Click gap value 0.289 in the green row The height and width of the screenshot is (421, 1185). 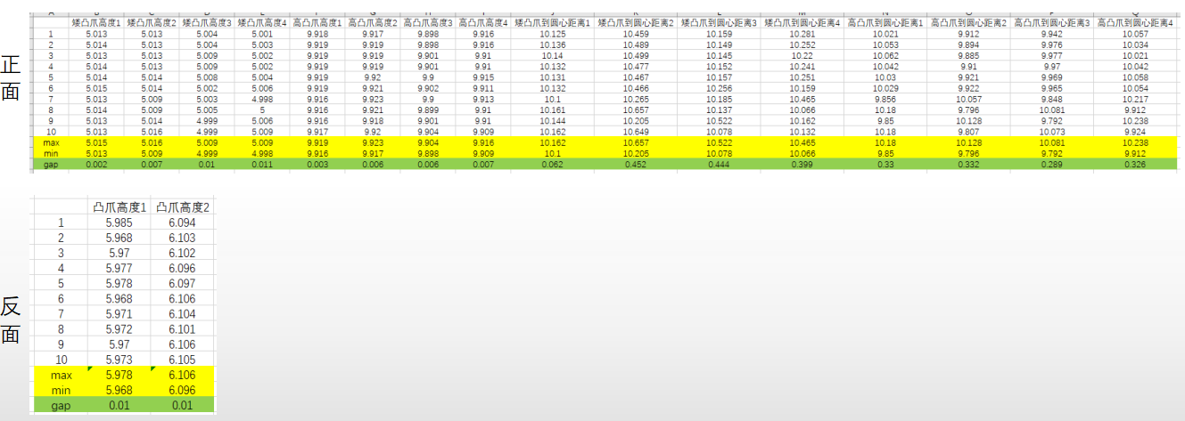coord(1051,164)
